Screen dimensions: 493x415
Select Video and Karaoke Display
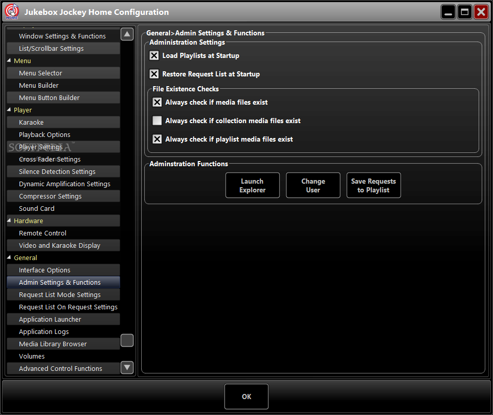point(63,245)
